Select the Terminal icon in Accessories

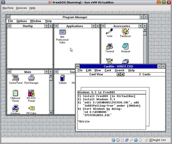tap(109, 46)
